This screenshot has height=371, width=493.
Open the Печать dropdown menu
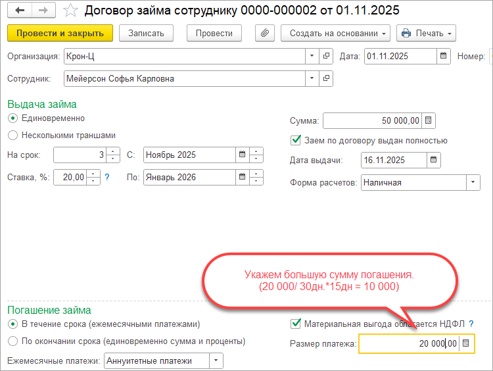(426, 33)
